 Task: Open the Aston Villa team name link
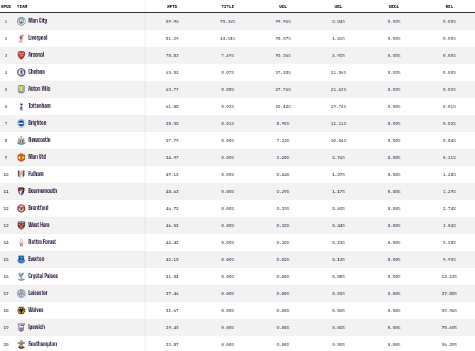pyautogui.click(x=39, y=89)
